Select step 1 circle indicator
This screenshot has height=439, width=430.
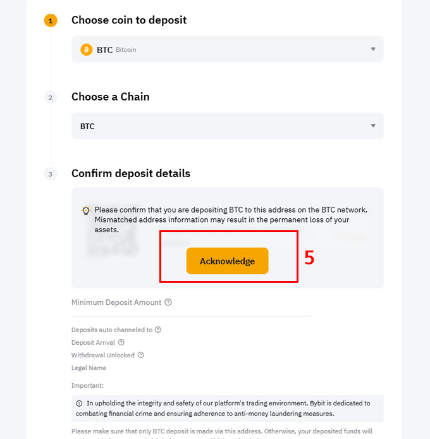tap(51, 21)
